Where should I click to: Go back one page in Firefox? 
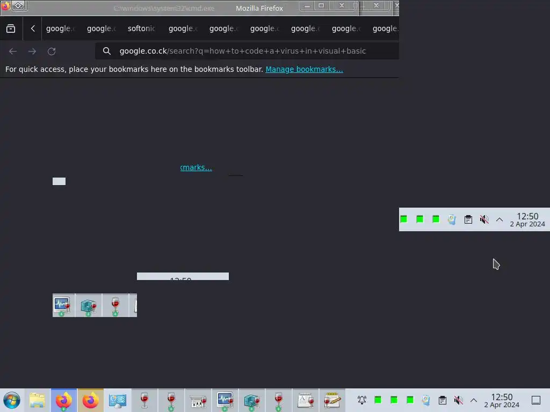tap(13, 51)
